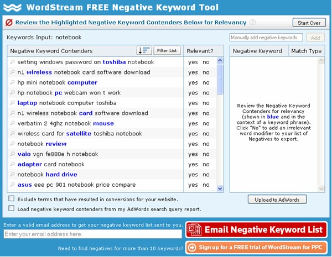Click scroll up arrow of contenders list
The image size is (332, 257).
tap(220, 61)
